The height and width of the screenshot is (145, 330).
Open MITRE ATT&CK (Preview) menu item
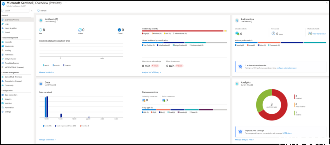(x=14, y=67)
